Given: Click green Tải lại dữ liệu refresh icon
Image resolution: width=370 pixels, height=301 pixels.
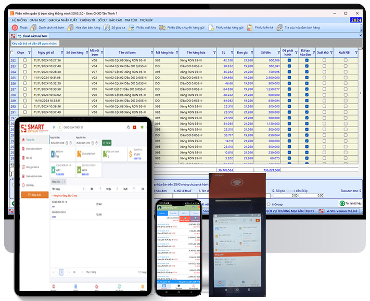Looking at the screenshot, I should click(342, 203).
